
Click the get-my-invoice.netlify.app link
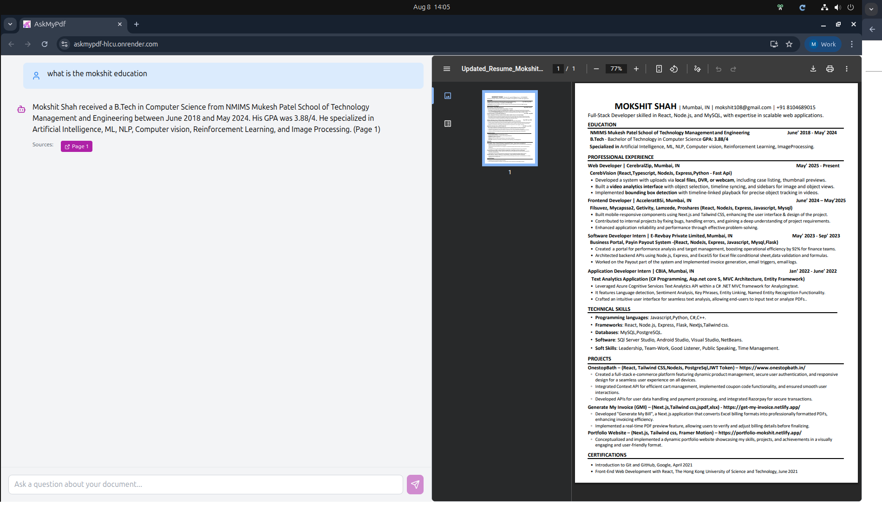[762, 407]
